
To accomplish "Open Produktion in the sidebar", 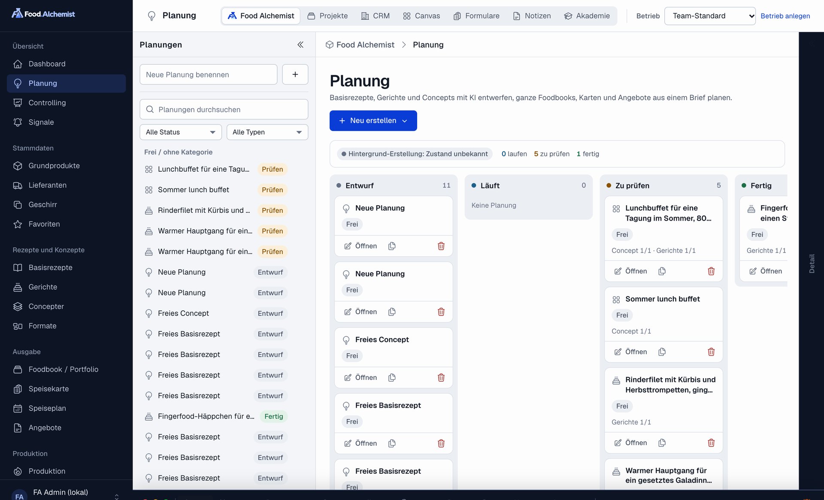I will (x=66, y=471).
